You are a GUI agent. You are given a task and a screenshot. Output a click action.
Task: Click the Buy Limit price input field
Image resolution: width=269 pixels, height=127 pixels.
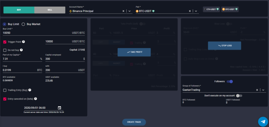[x=34, y=33]
